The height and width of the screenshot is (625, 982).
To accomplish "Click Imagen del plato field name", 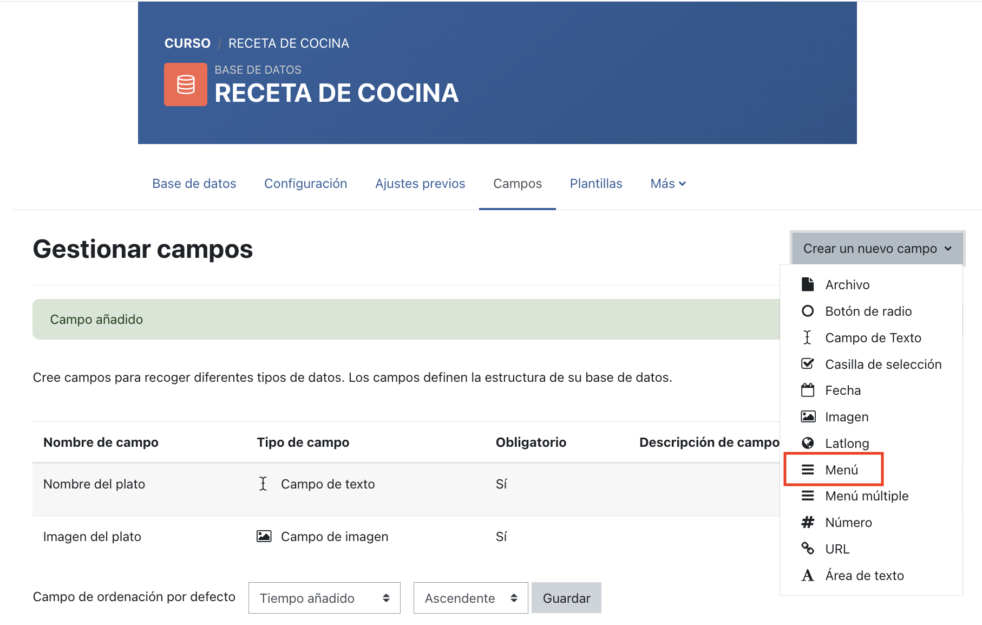I will (92, 536).
